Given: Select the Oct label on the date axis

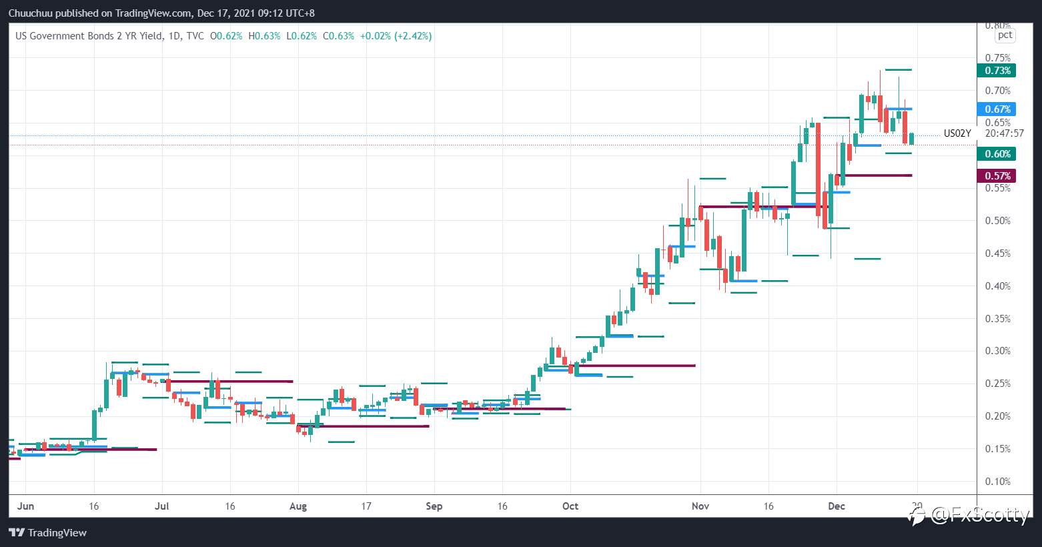Looking at the screenshot, I should tap(570, 506).
